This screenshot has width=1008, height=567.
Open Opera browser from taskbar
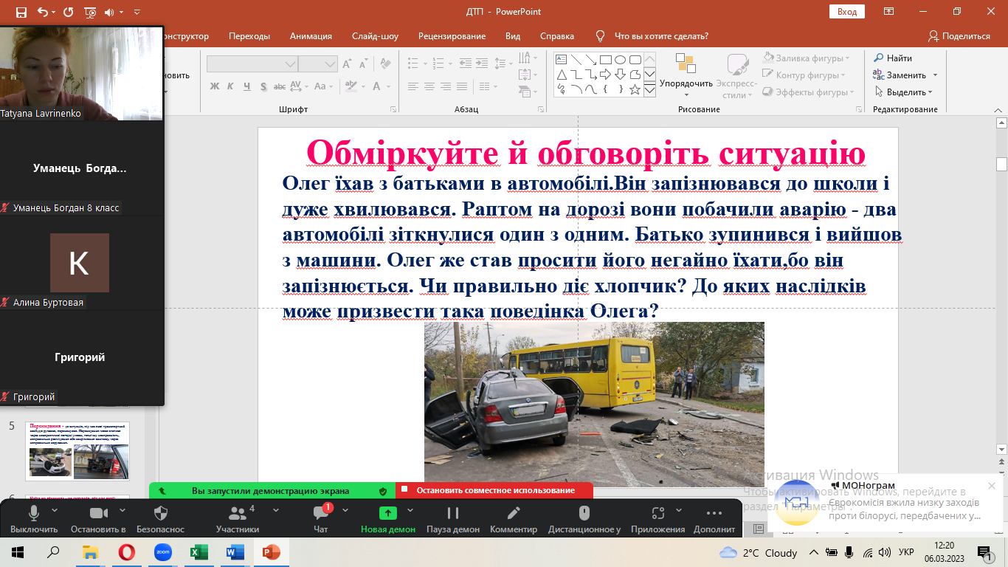pyautogui.click(x=126, y=552)
